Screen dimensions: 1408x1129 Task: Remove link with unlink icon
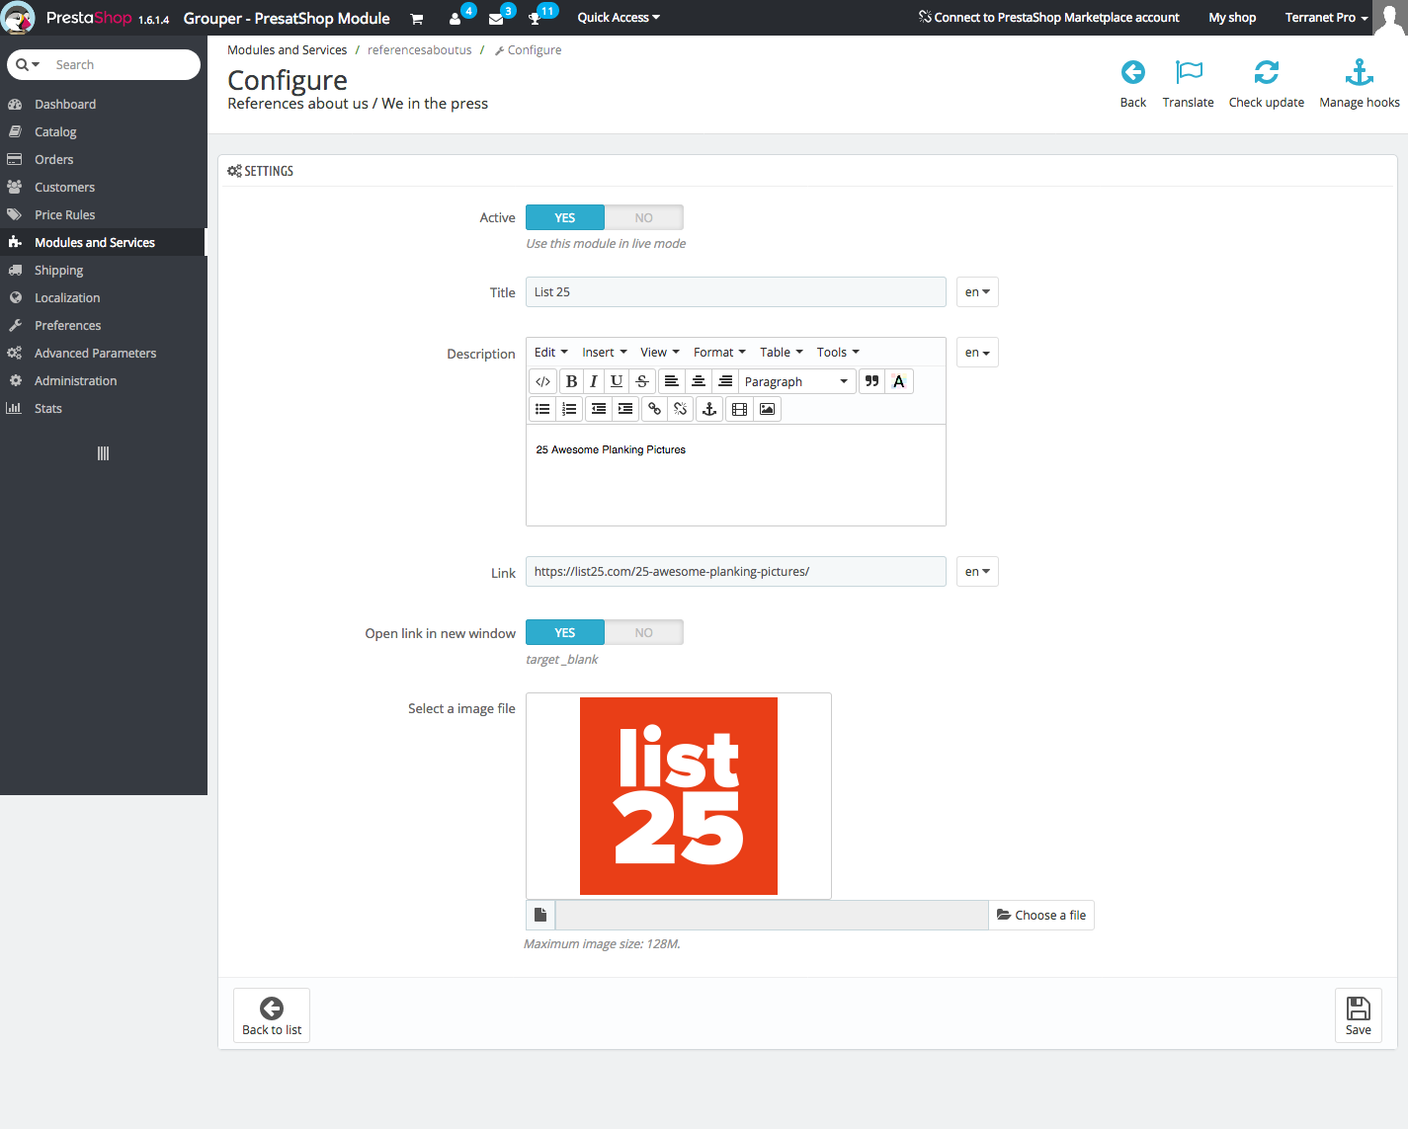(681, 409)
